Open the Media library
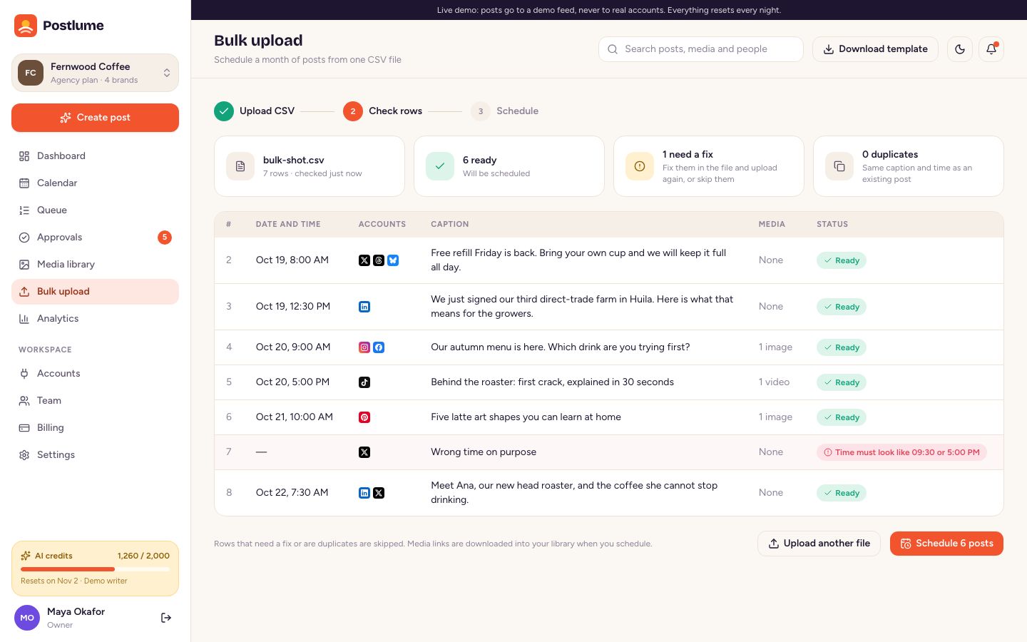The height and width of the screenshot is (642, 1027). tap(95, 265)
